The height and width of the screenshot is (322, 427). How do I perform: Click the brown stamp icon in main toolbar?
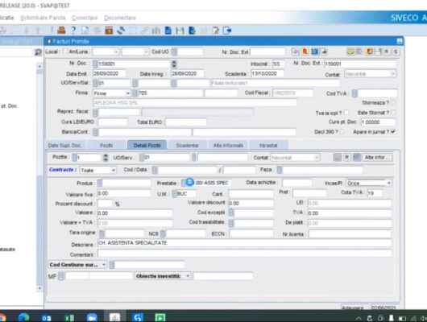pos(61,30)
